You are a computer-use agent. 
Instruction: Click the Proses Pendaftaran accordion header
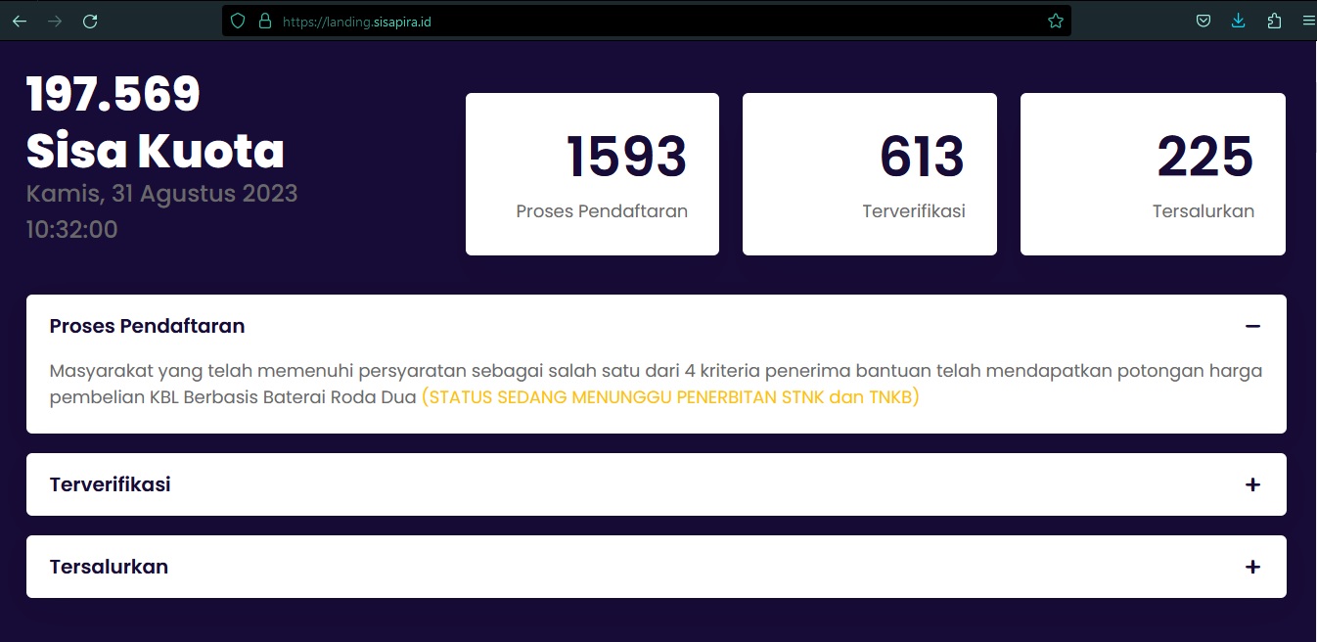click(x=147, y=326)
